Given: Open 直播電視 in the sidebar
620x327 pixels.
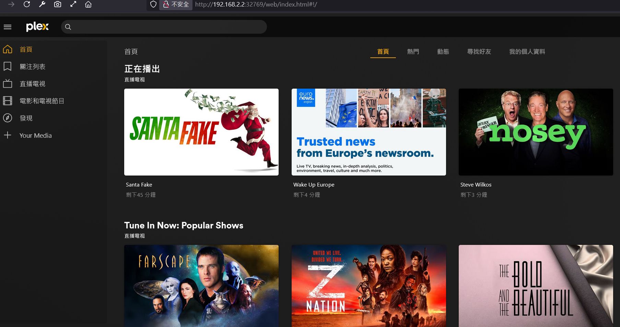Looking at the screenshot, I should (33, 84).
